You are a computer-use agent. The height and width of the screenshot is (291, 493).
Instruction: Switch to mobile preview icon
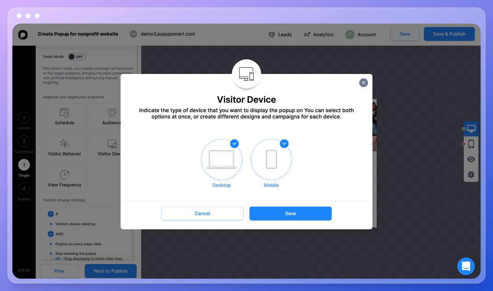pyautogui.click(x=471, y=144)
